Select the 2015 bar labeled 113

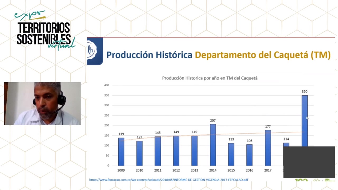click(x=231, y=154)
